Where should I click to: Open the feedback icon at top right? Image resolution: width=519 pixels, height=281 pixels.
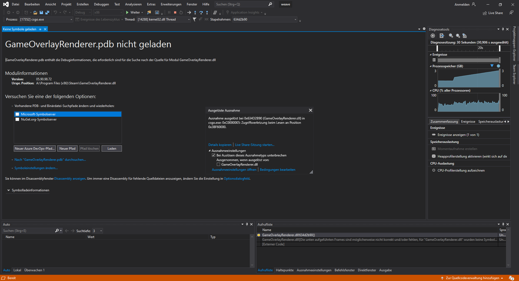[x=511, y=13]
